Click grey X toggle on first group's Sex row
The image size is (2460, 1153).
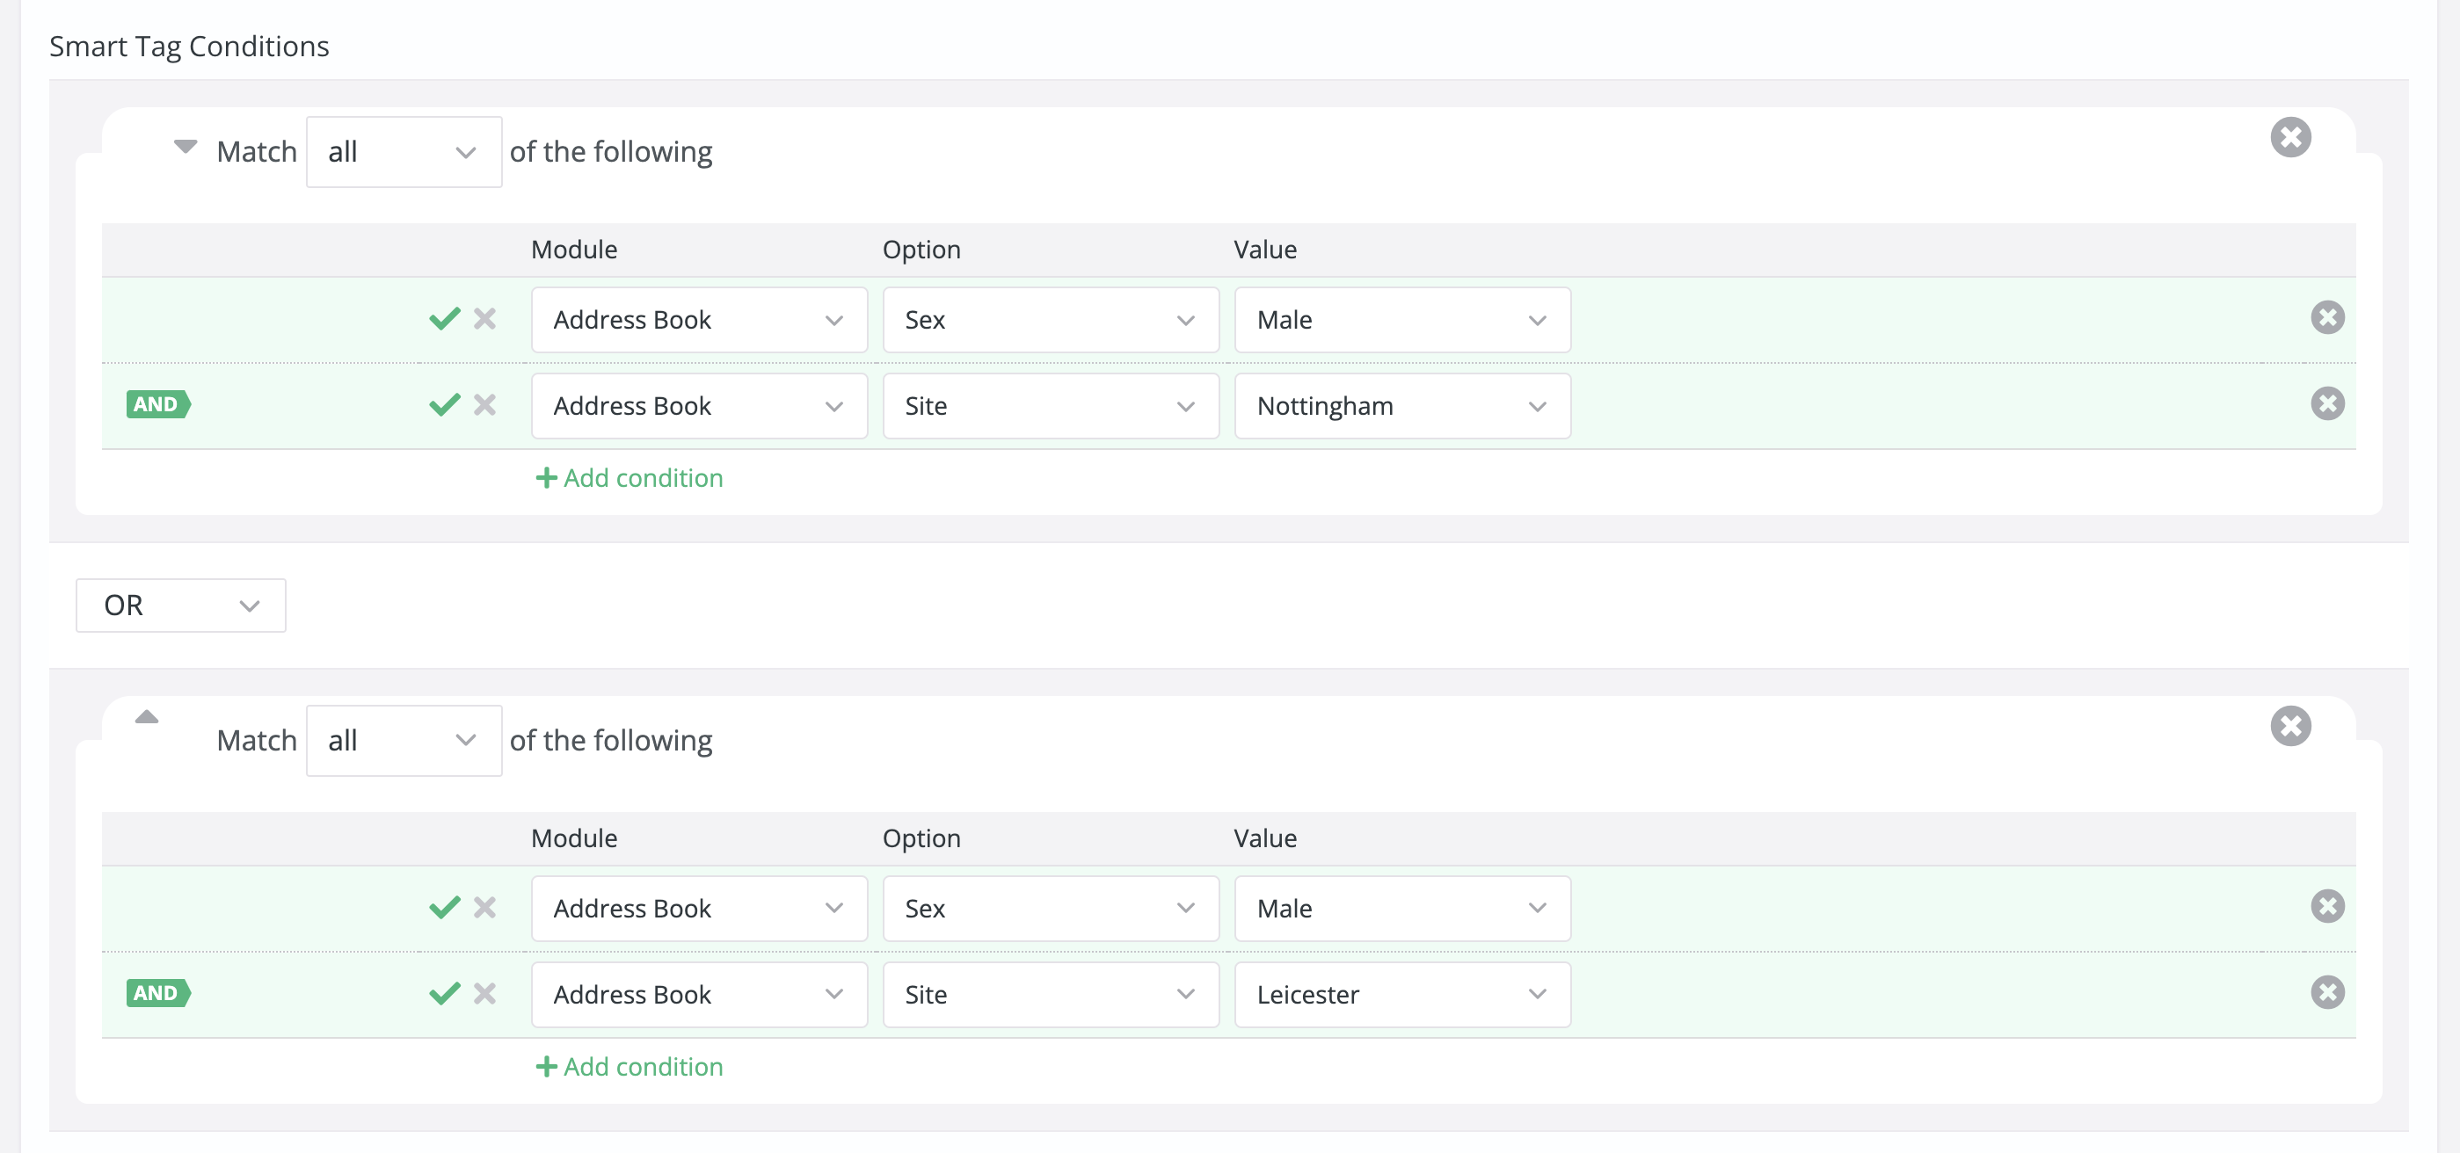(x=485, y=319)
